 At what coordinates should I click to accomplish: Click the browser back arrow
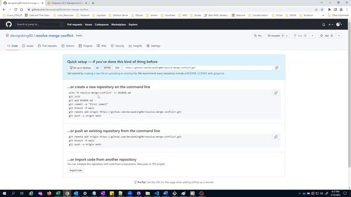tap(4, 10)
